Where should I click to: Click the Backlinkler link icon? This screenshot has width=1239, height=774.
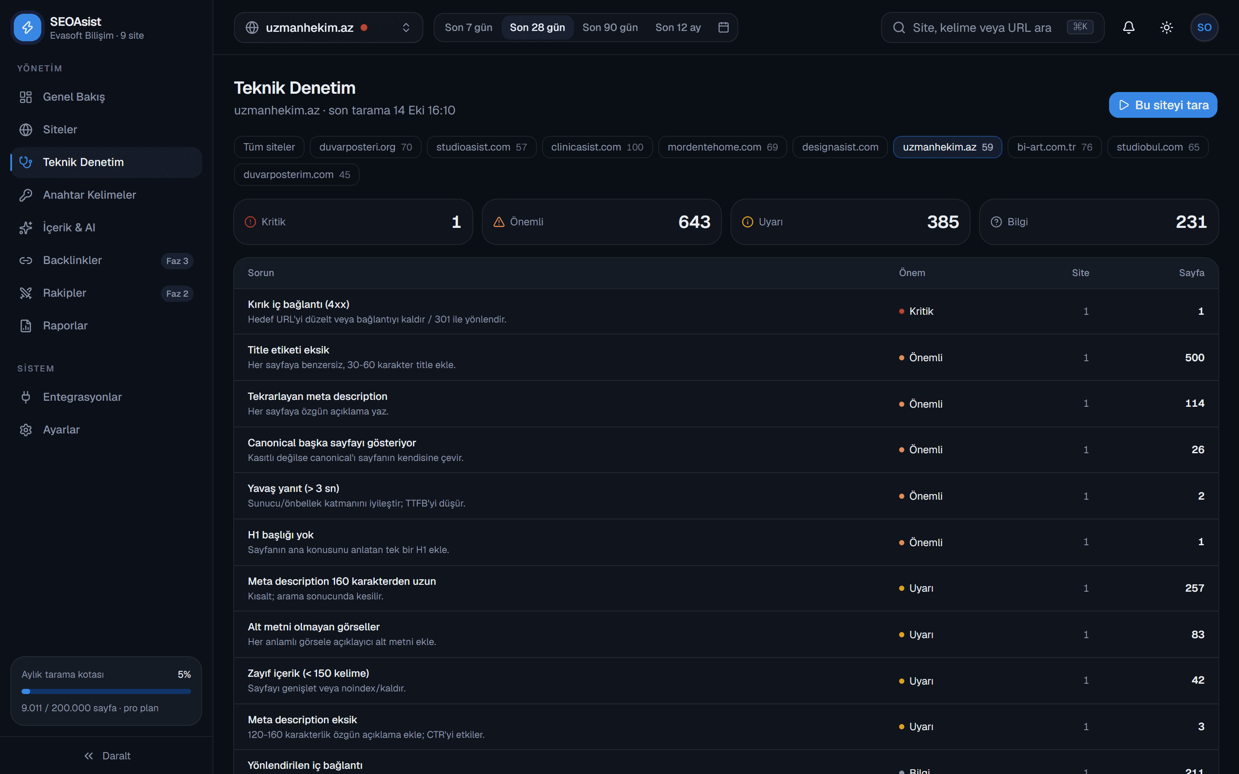[x=26, y=261]
